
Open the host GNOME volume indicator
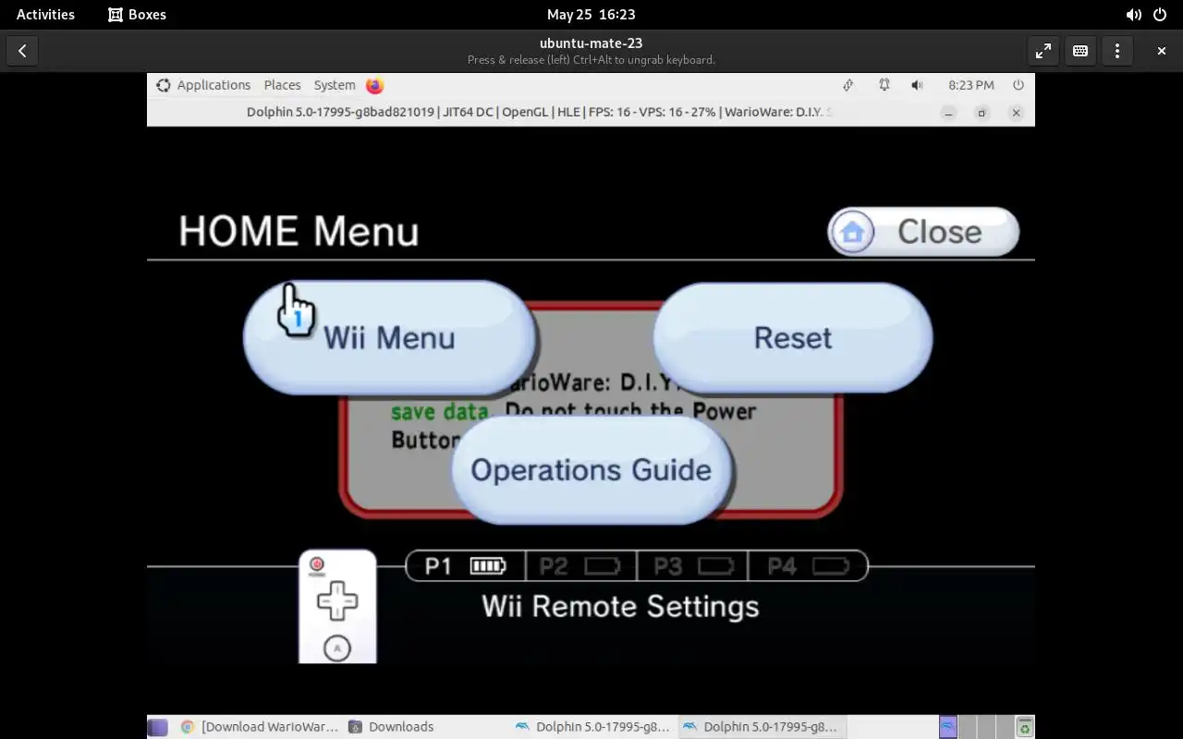pyautogui.click(x=1134, y=15)
